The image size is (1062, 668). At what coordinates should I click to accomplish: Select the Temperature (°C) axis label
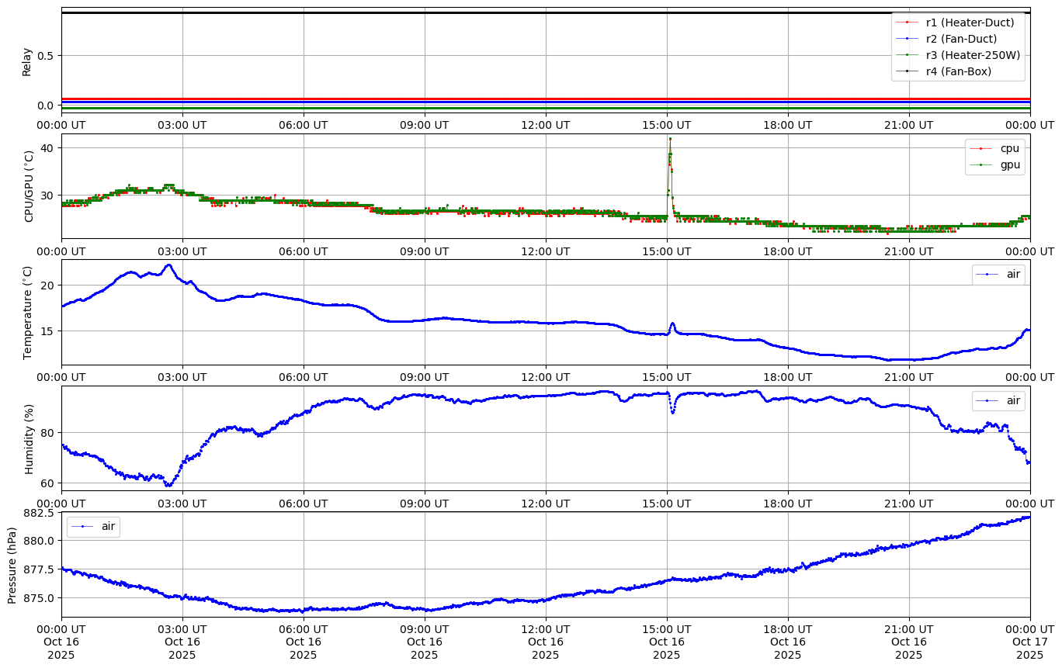coord(28,312)
